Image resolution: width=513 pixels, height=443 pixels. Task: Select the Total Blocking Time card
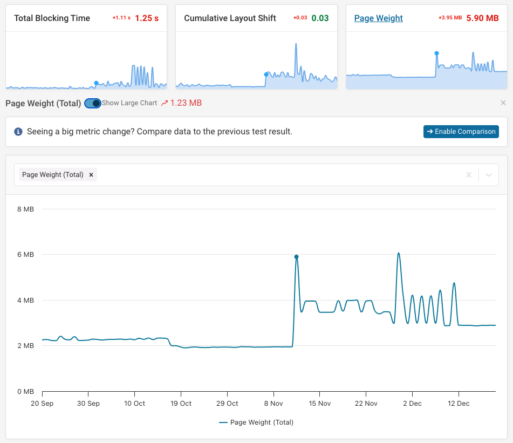86,46
